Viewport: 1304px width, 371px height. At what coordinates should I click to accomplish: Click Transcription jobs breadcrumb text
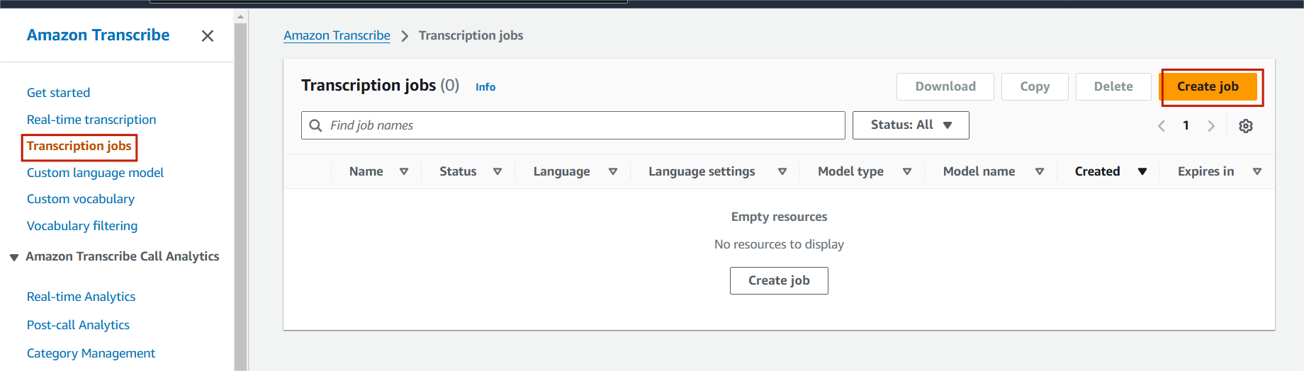471,35
